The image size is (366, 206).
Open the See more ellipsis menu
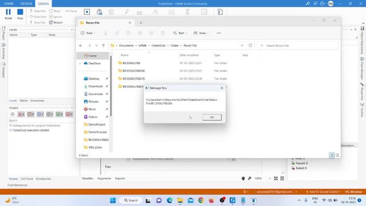(218, 33)
